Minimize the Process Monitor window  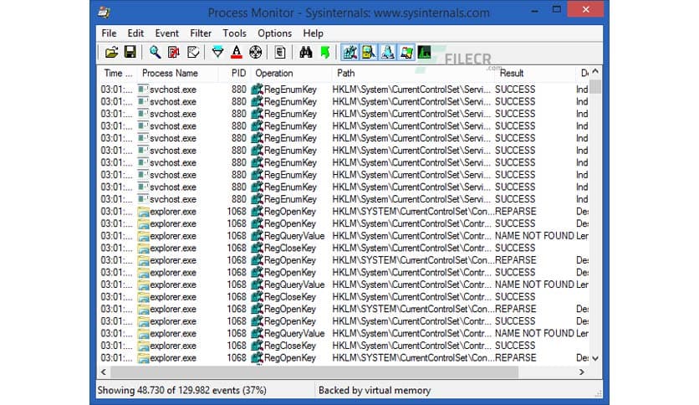534,11
